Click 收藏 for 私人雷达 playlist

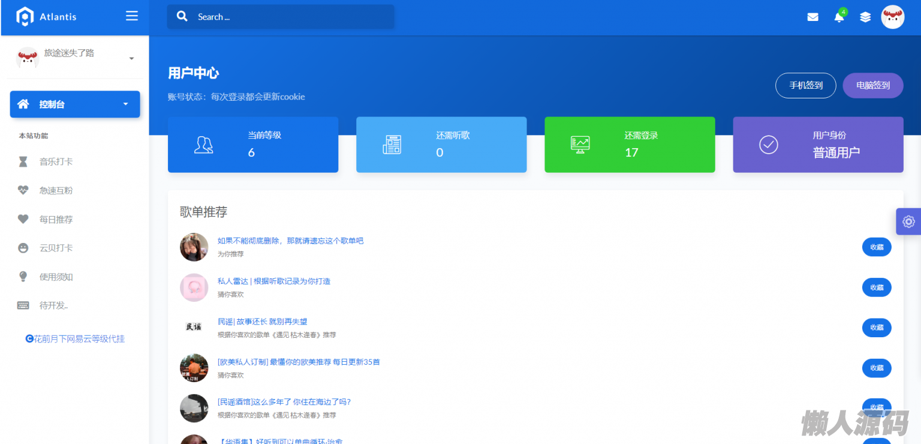(876, 287)
